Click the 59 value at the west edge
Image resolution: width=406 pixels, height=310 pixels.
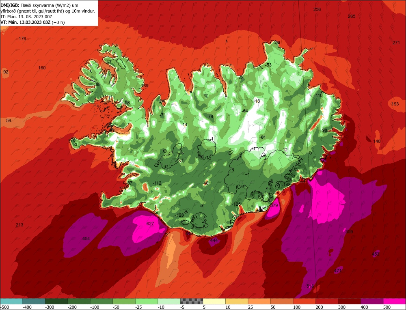click(9, 121)
